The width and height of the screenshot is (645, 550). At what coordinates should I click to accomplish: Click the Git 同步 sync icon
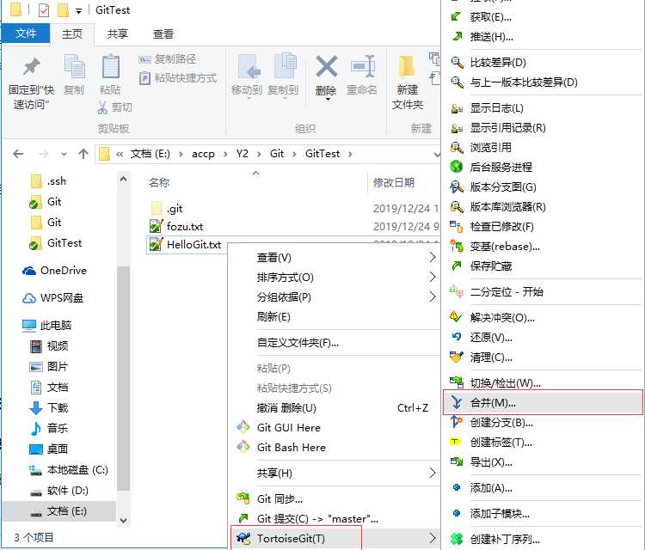pos(243,498)
